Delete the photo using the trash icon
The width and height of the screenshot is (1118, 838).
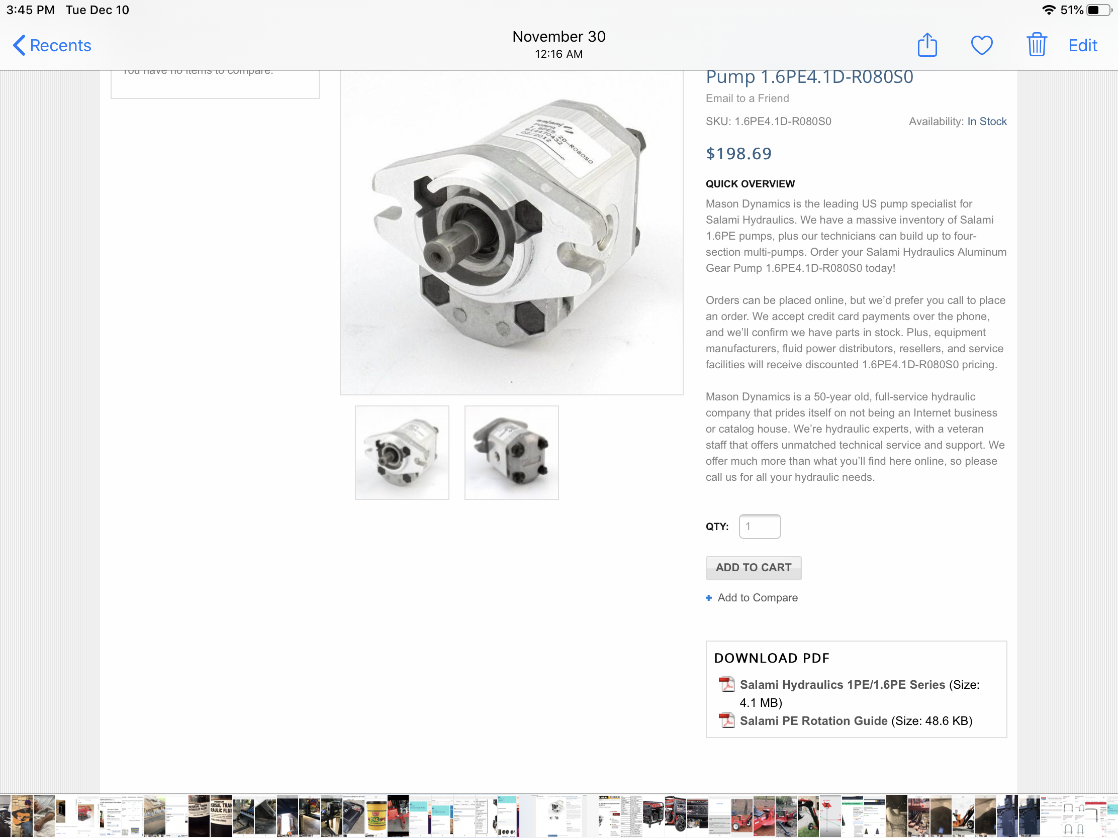[x=1036, y=45]
